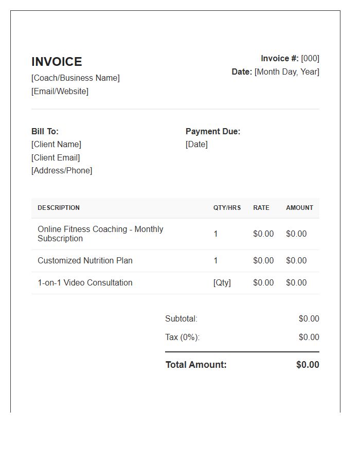Viewport: 360px width, 463px height.
Task: Select the [Date] payment due placeholder
Action: [x=197, y=145]
